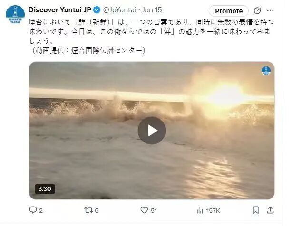The width and height of the screenshot is (293, 226).
Task: Click the Grok circle-slash icon
Action: click(257, 10)
